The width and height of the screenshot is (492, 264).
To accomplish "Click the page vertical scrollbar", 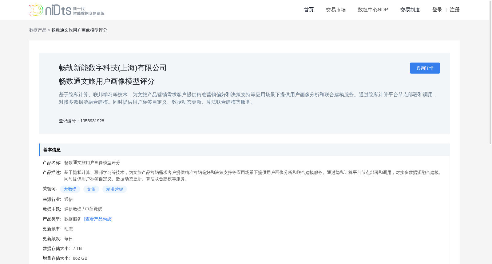I will point(490,72).
